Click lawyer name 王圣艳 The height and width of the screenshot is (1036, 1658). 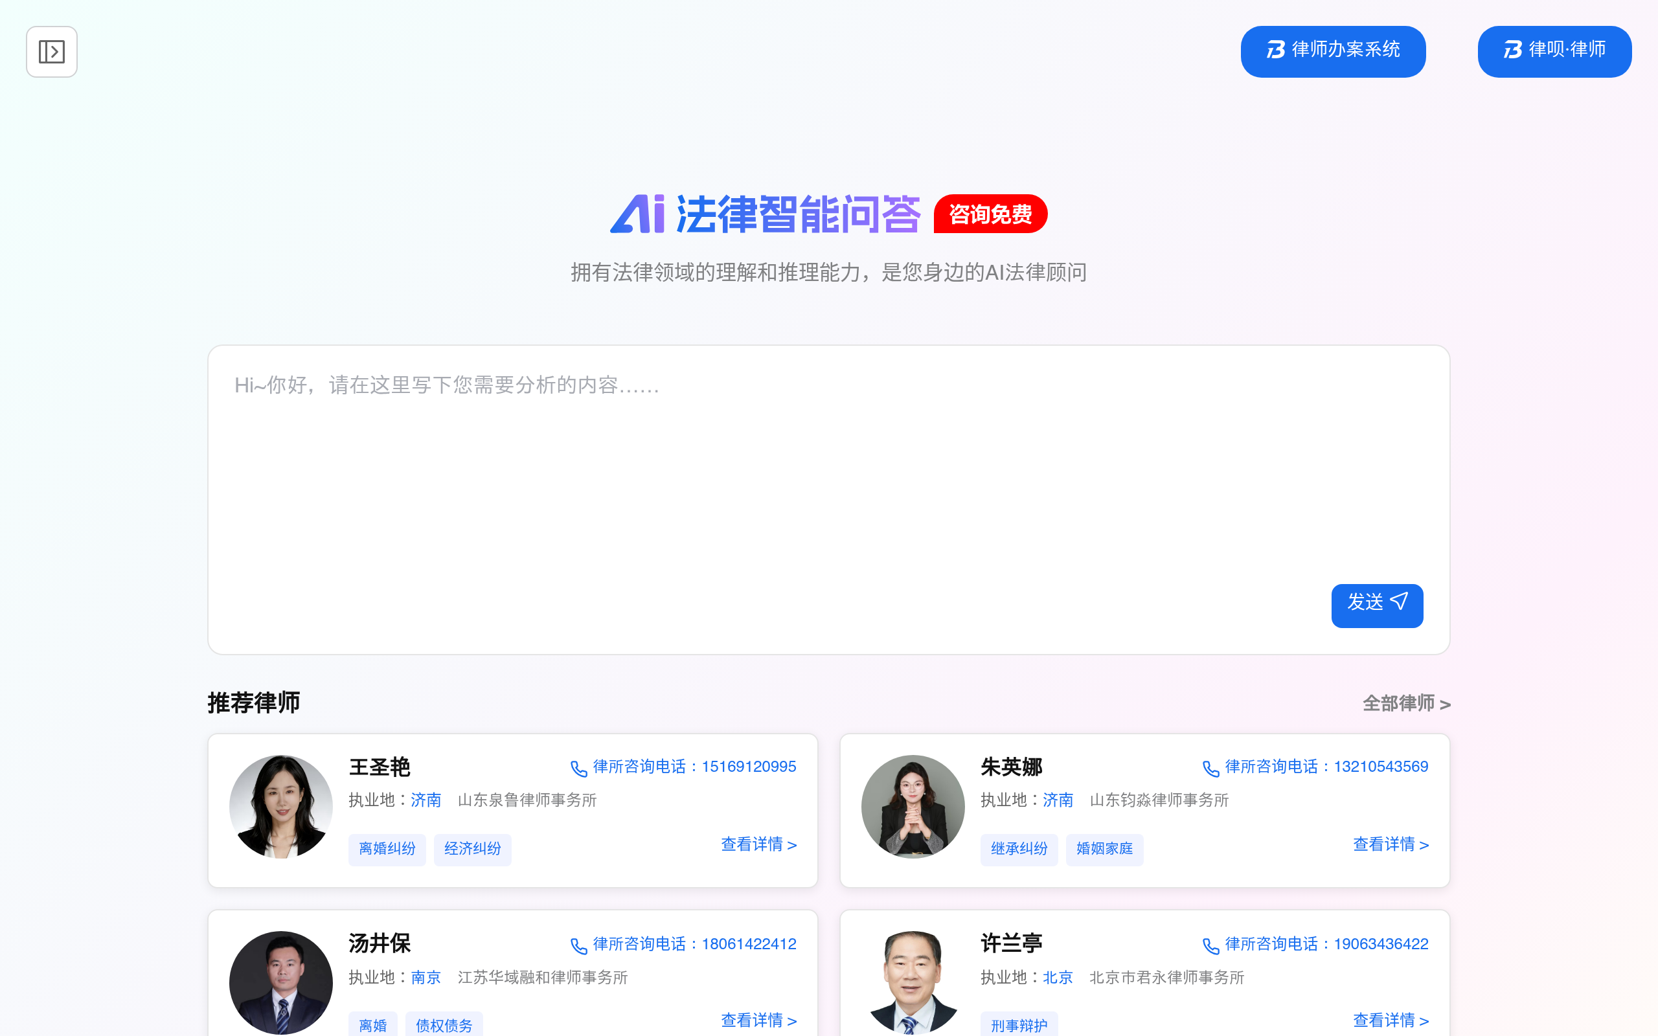tap(380, 767)
